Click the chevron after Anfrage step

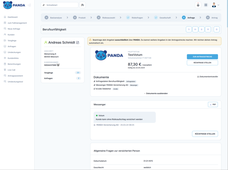click(x=200, y=18)
